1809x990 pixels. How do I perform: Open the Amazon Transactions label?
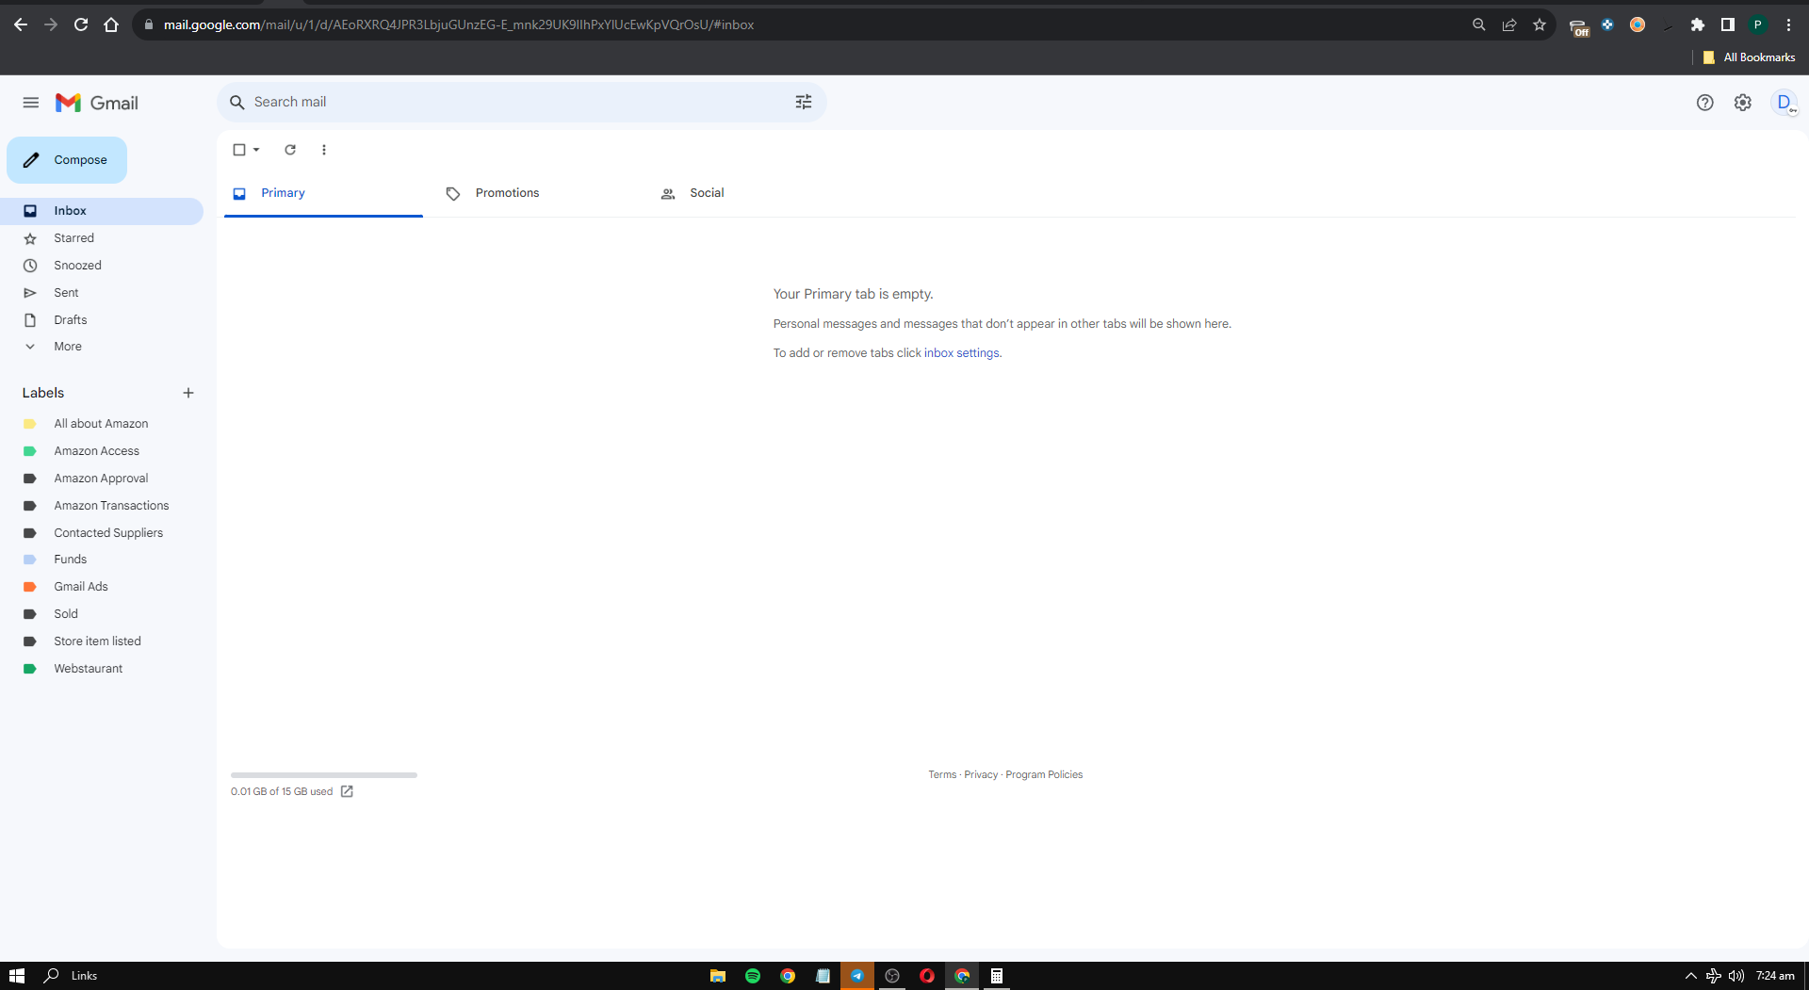point(102,506)
